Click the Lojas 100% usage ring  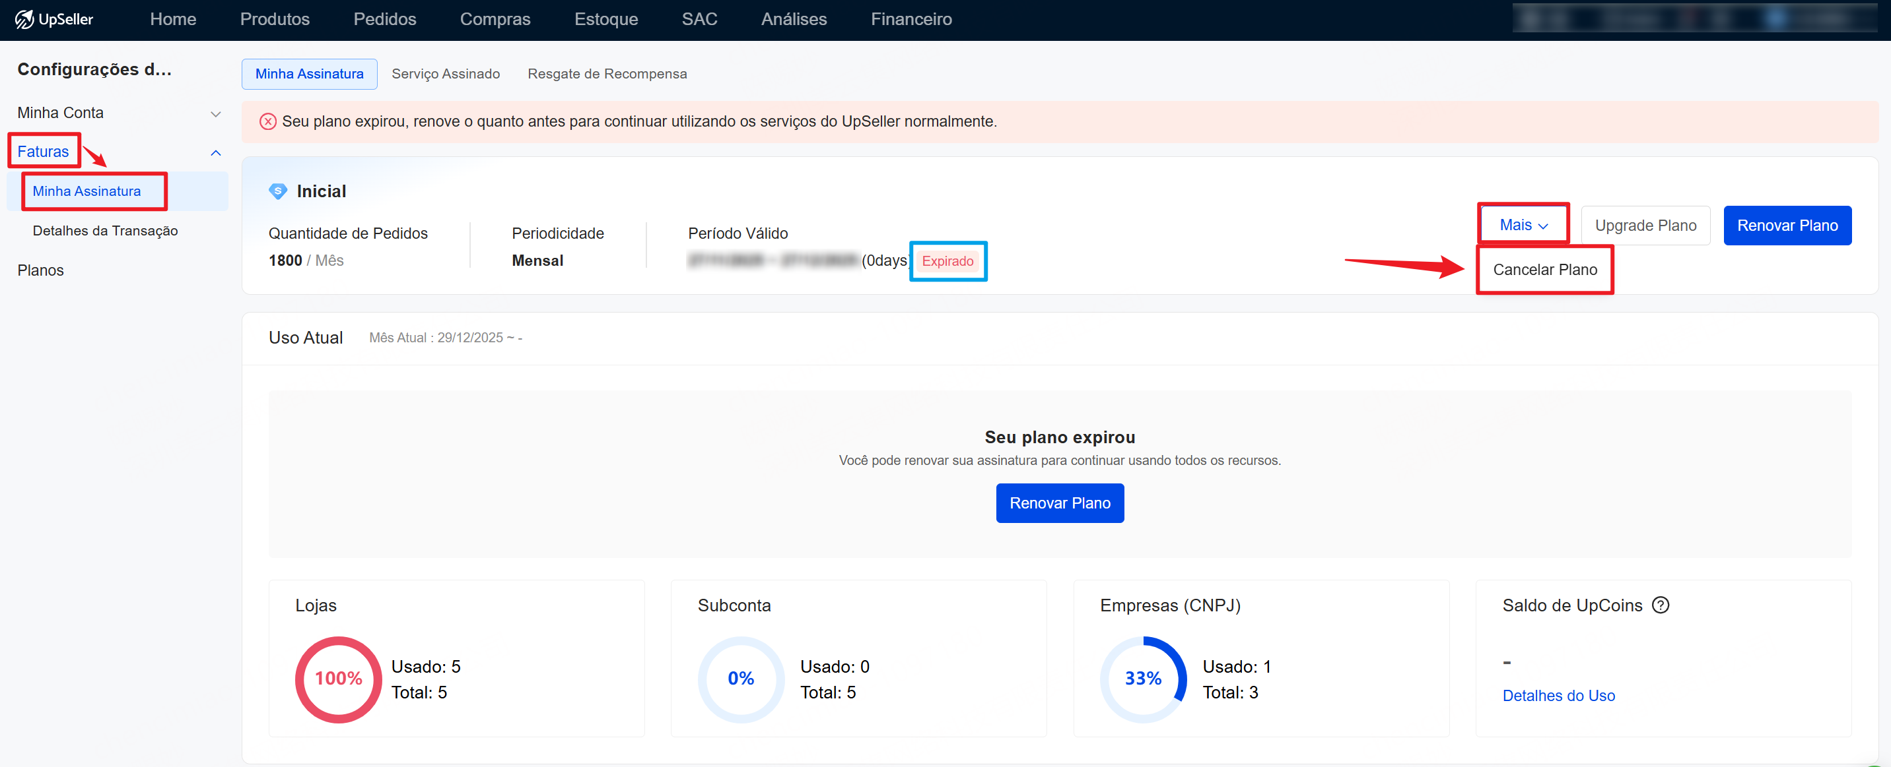click(339, 679)
